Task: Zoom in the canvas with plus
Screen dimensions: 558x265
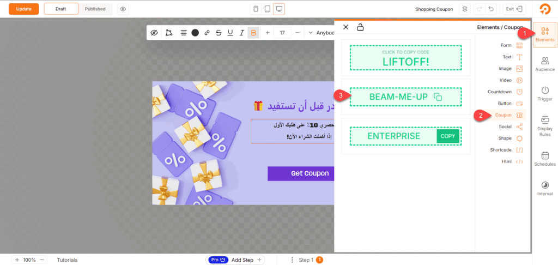Action: tap(17, 260)
